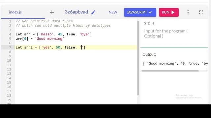Screen dimensions: 211x118
Task: Create a new project with NEW
Action: (x=113, y=12)
